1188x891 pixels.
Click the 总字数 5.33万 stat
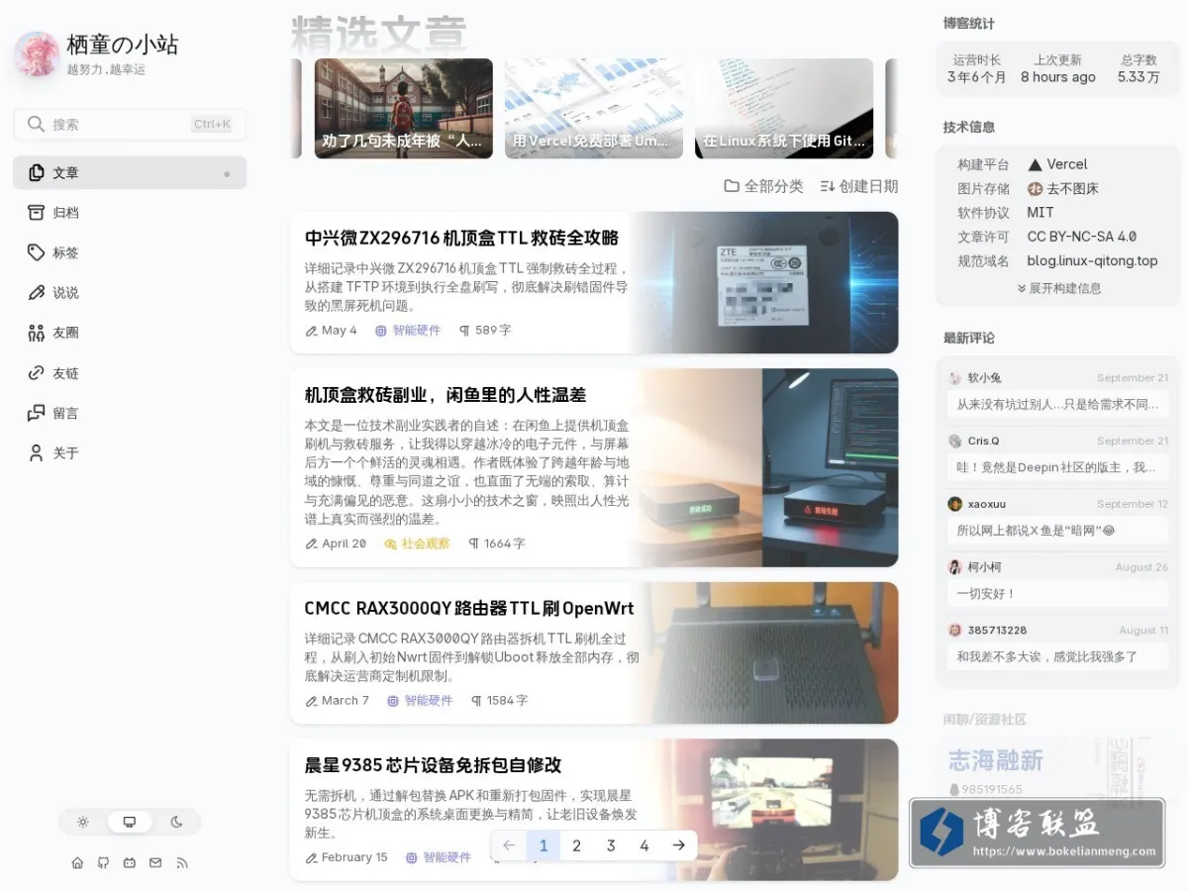[1138, 68]
